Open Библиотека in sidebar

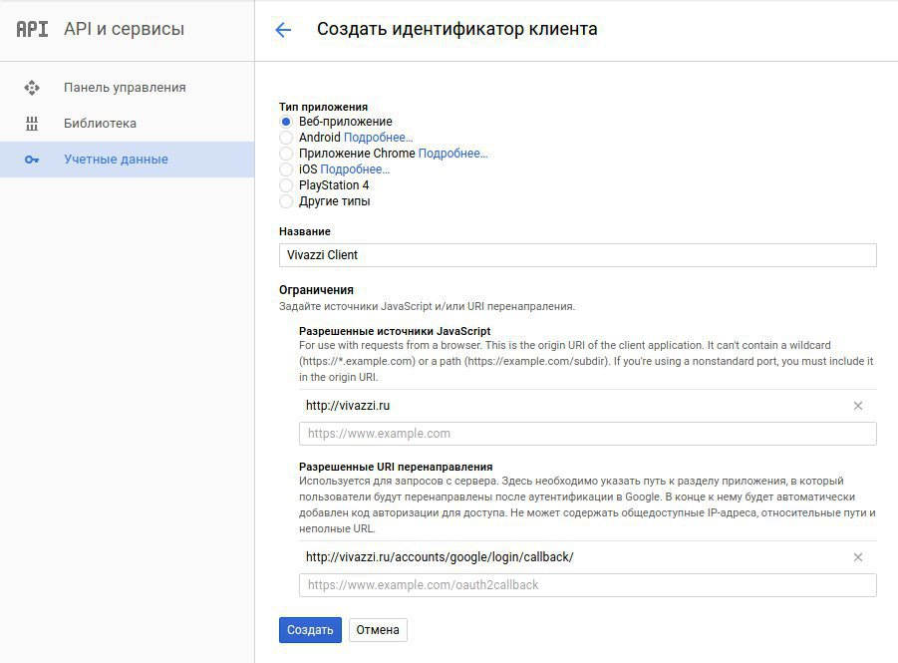128,124
